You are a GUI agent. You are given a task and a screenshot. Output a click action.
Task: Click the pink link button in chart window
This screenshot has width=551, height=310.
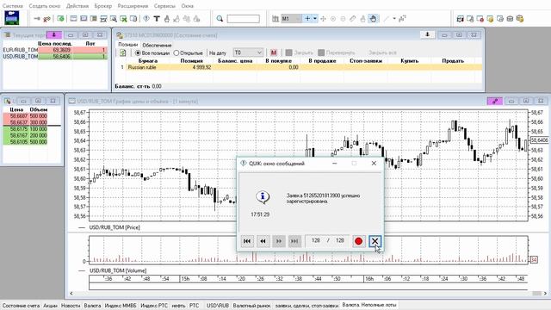(495, 102)
